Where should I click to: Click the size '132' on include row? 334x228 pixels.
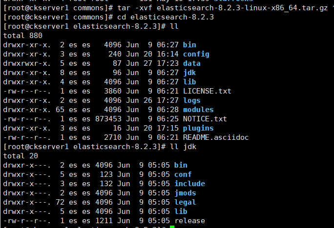click(x=106, y=184)
